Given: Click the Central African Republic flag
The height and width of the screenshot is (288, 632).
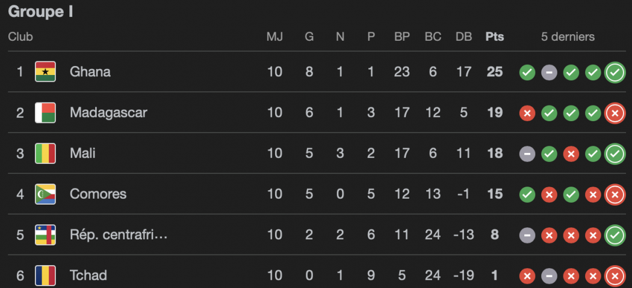Looking at the screenshot, I should 45,235.
